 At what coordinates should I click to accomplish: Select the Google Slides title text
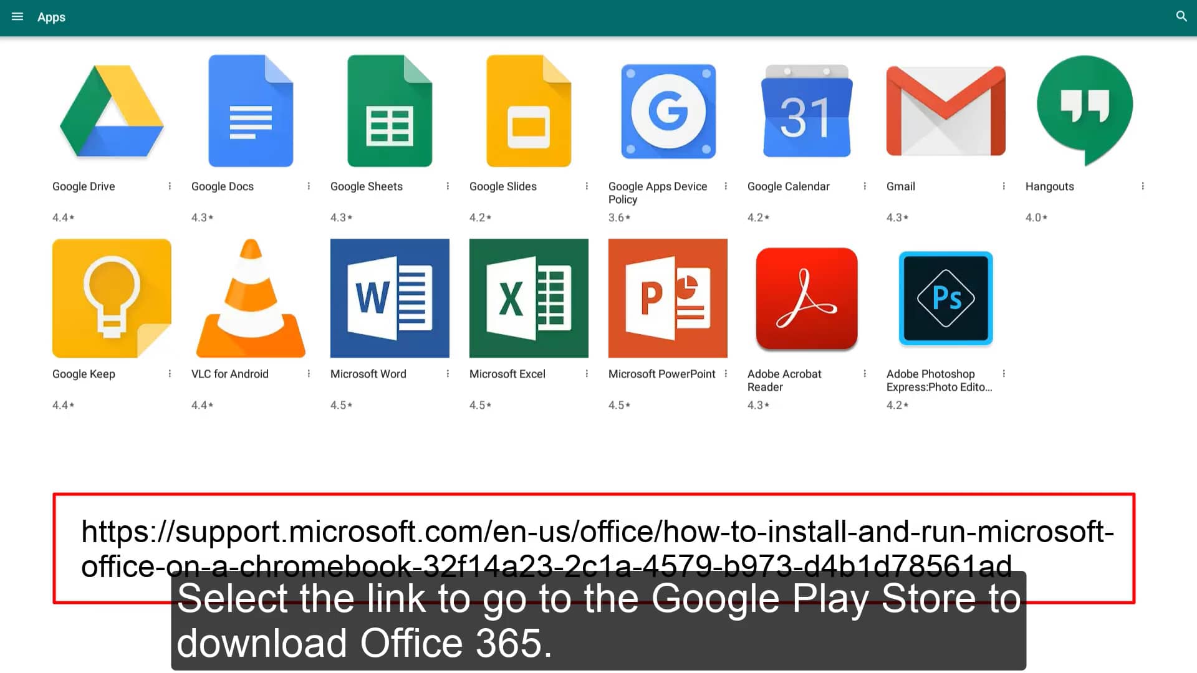pos(503,186)
